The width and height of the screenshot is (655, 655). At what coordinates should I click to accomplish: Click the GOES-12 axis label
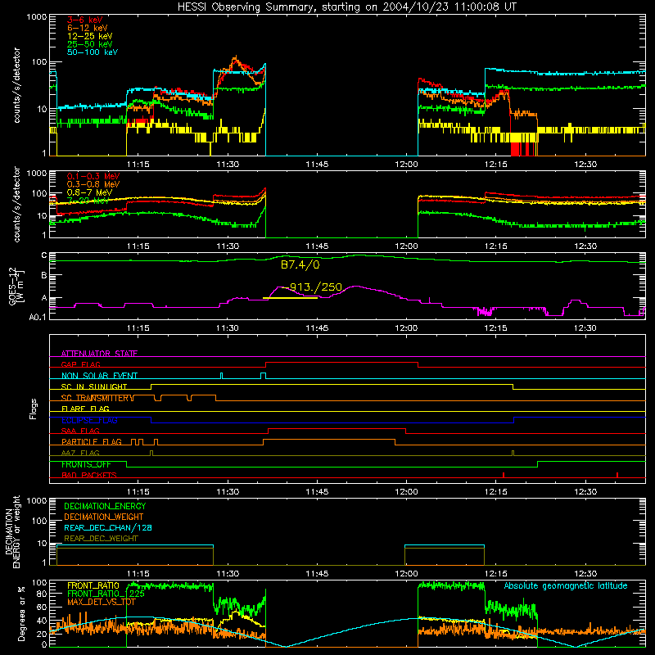[x=16, y=286]
